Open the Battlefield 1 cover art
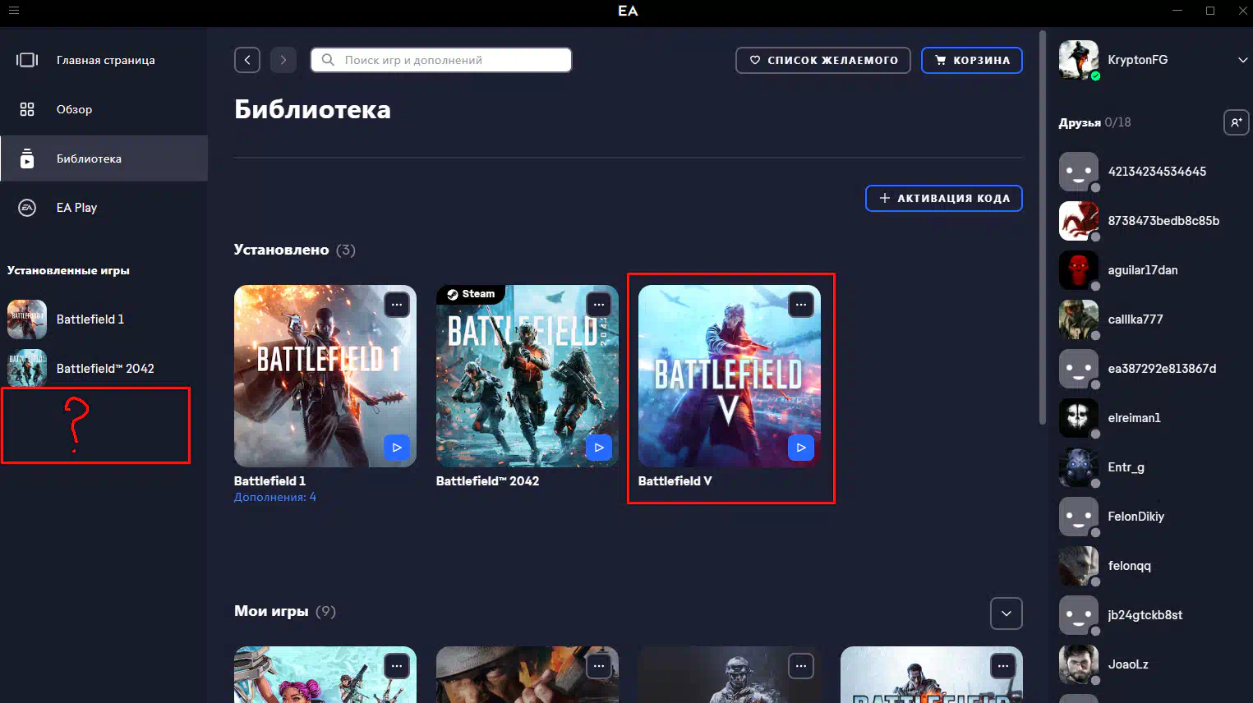This screenshot has width=1253, height=703. coord(325,376)
